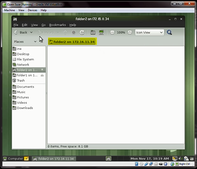The height and width of the screenshot is (169, 197).
Task: Reload the current folder
Action: 82,33
